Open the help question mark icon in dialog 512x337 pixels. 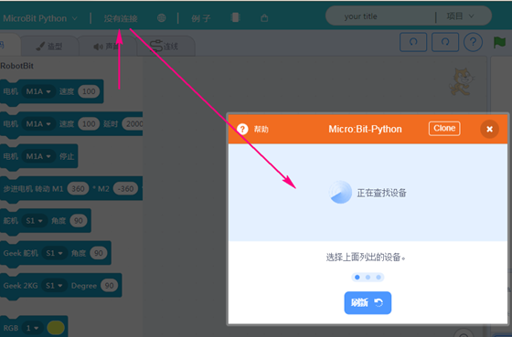click(242, 129)
